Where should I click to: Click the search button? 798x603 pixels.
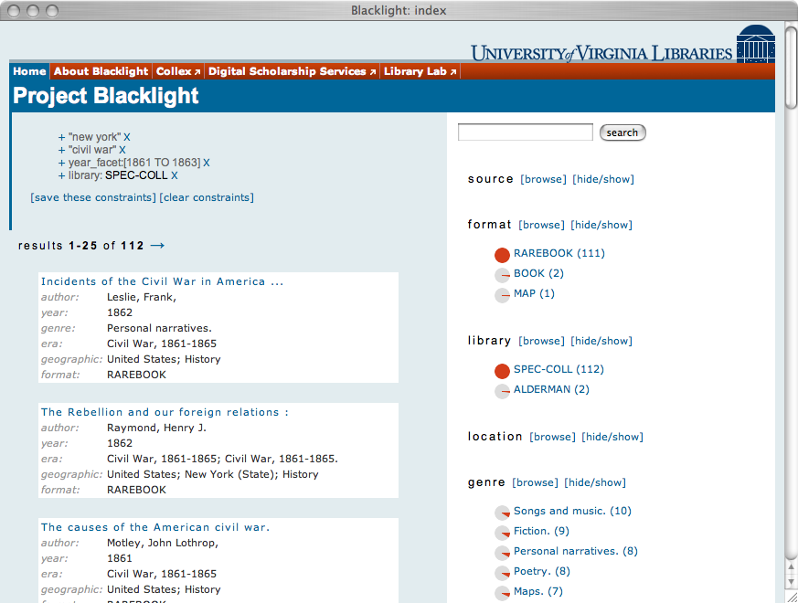[622, 132]
